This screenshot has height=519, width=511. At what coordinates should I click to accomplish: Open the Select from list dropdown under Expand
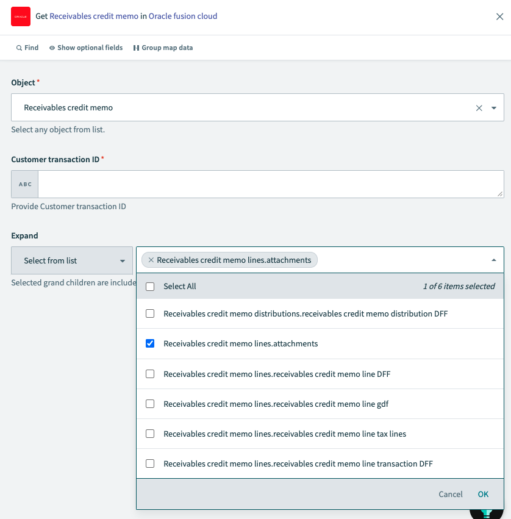coord(71,260)
